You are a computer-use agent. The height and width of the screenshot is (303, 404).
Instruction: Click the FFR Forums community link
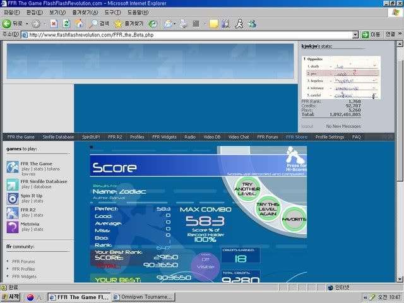point(23,261)
